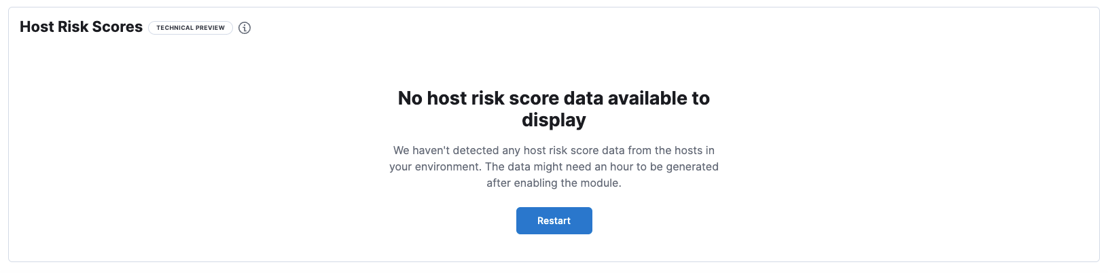Click the word 'Scores' in the panel title
1108x273 pixels.
point(118,27)
